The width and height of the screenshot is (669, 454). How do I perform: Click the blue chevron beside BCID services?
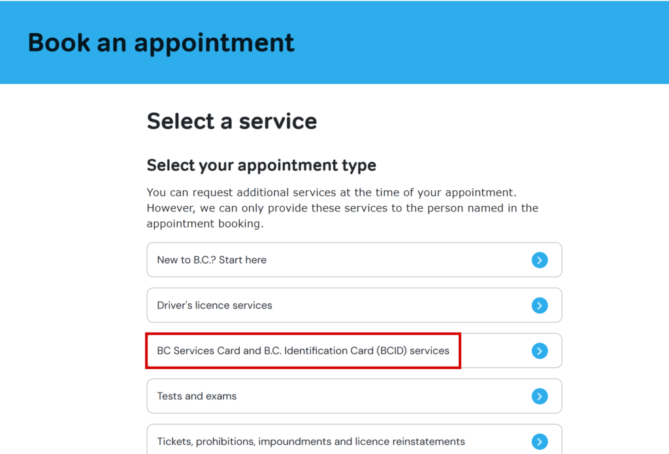pos(540,351)
